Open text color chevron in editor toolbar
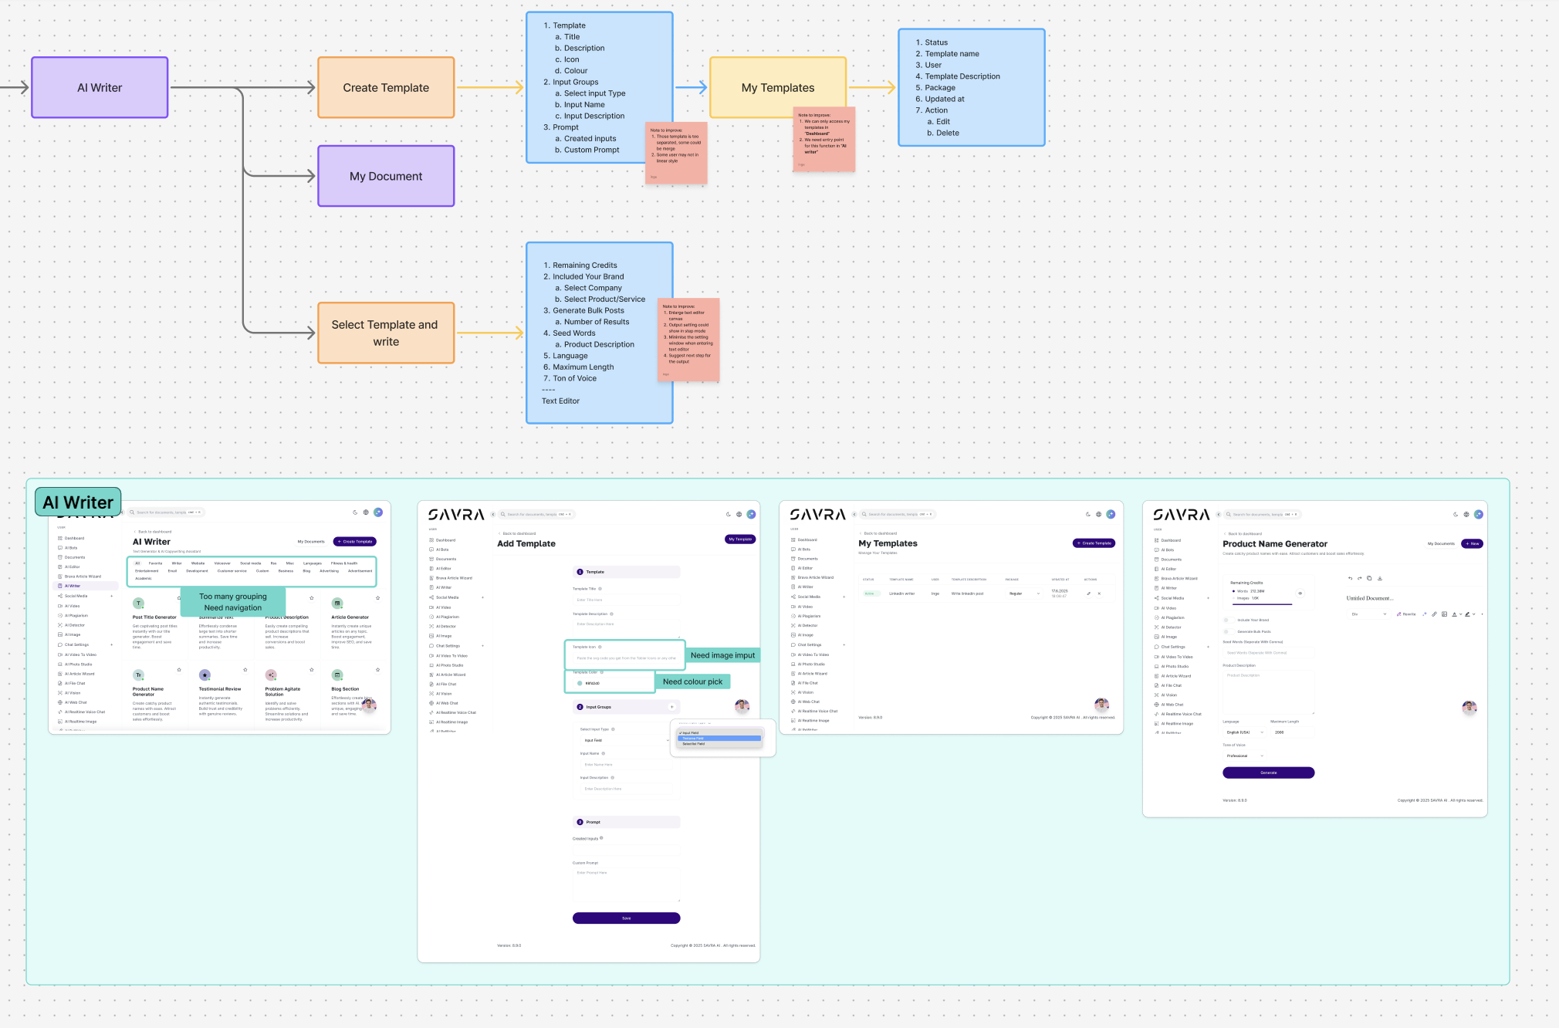This screenshot has height=1028, width=1559. 1460,614
